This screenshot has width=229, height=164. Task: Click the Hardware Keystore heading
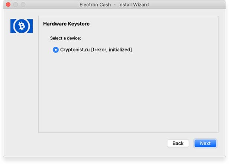point(66,24)
